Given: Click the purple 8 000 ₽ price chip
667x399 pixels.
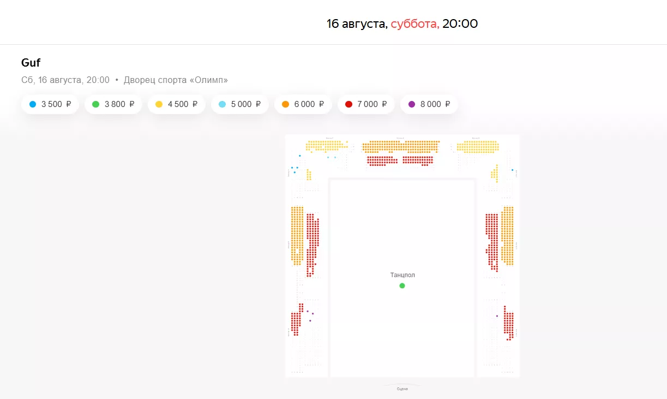Looking at the screenshot, I should [x=429, y=104].
